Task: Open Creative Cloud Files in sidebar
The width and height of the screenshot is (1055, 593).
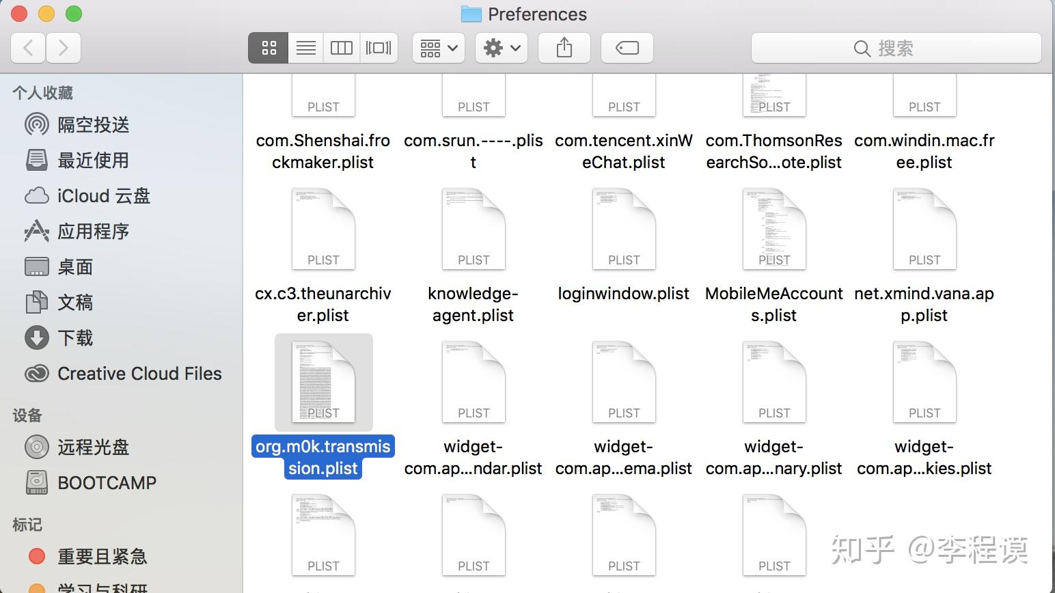Action: coord(139,374)
